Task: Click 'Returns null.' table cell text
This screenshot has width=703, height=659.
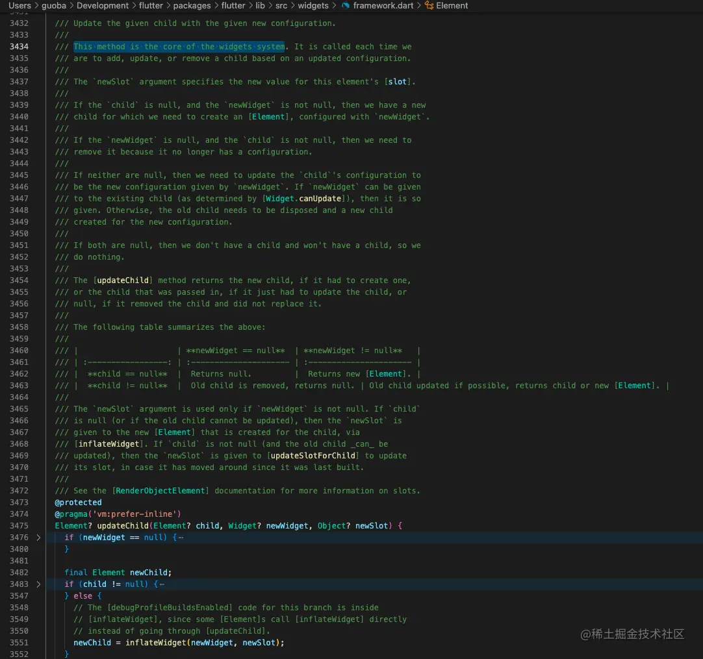Action: click(221, 373)
